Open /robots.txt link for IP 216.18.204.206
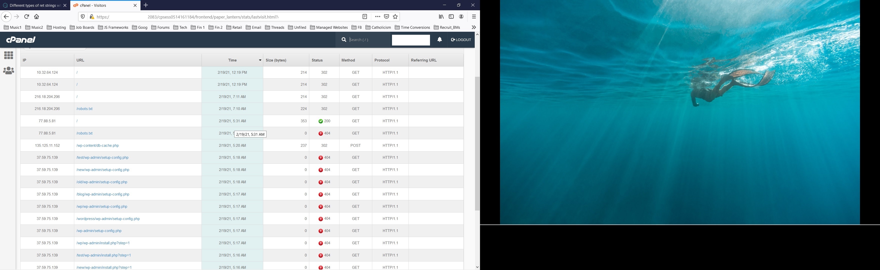Image resolution: width=880 pixels, height=270 pixels. coord(84,109)
